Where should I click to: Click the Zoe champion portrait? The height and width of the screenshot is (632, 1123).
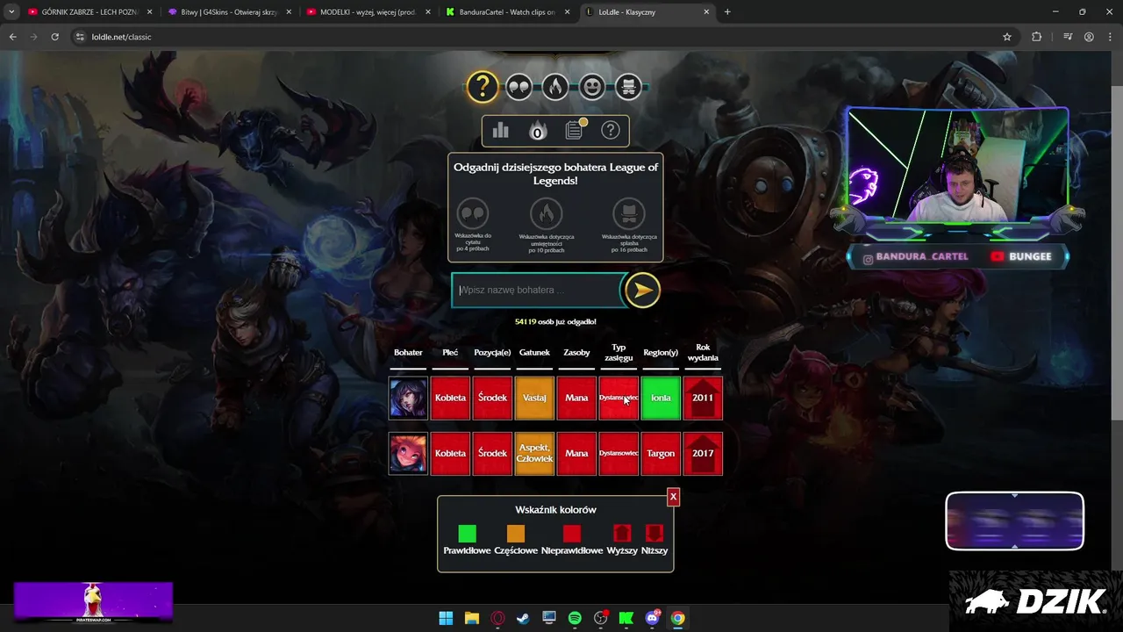tap(408, 453)
